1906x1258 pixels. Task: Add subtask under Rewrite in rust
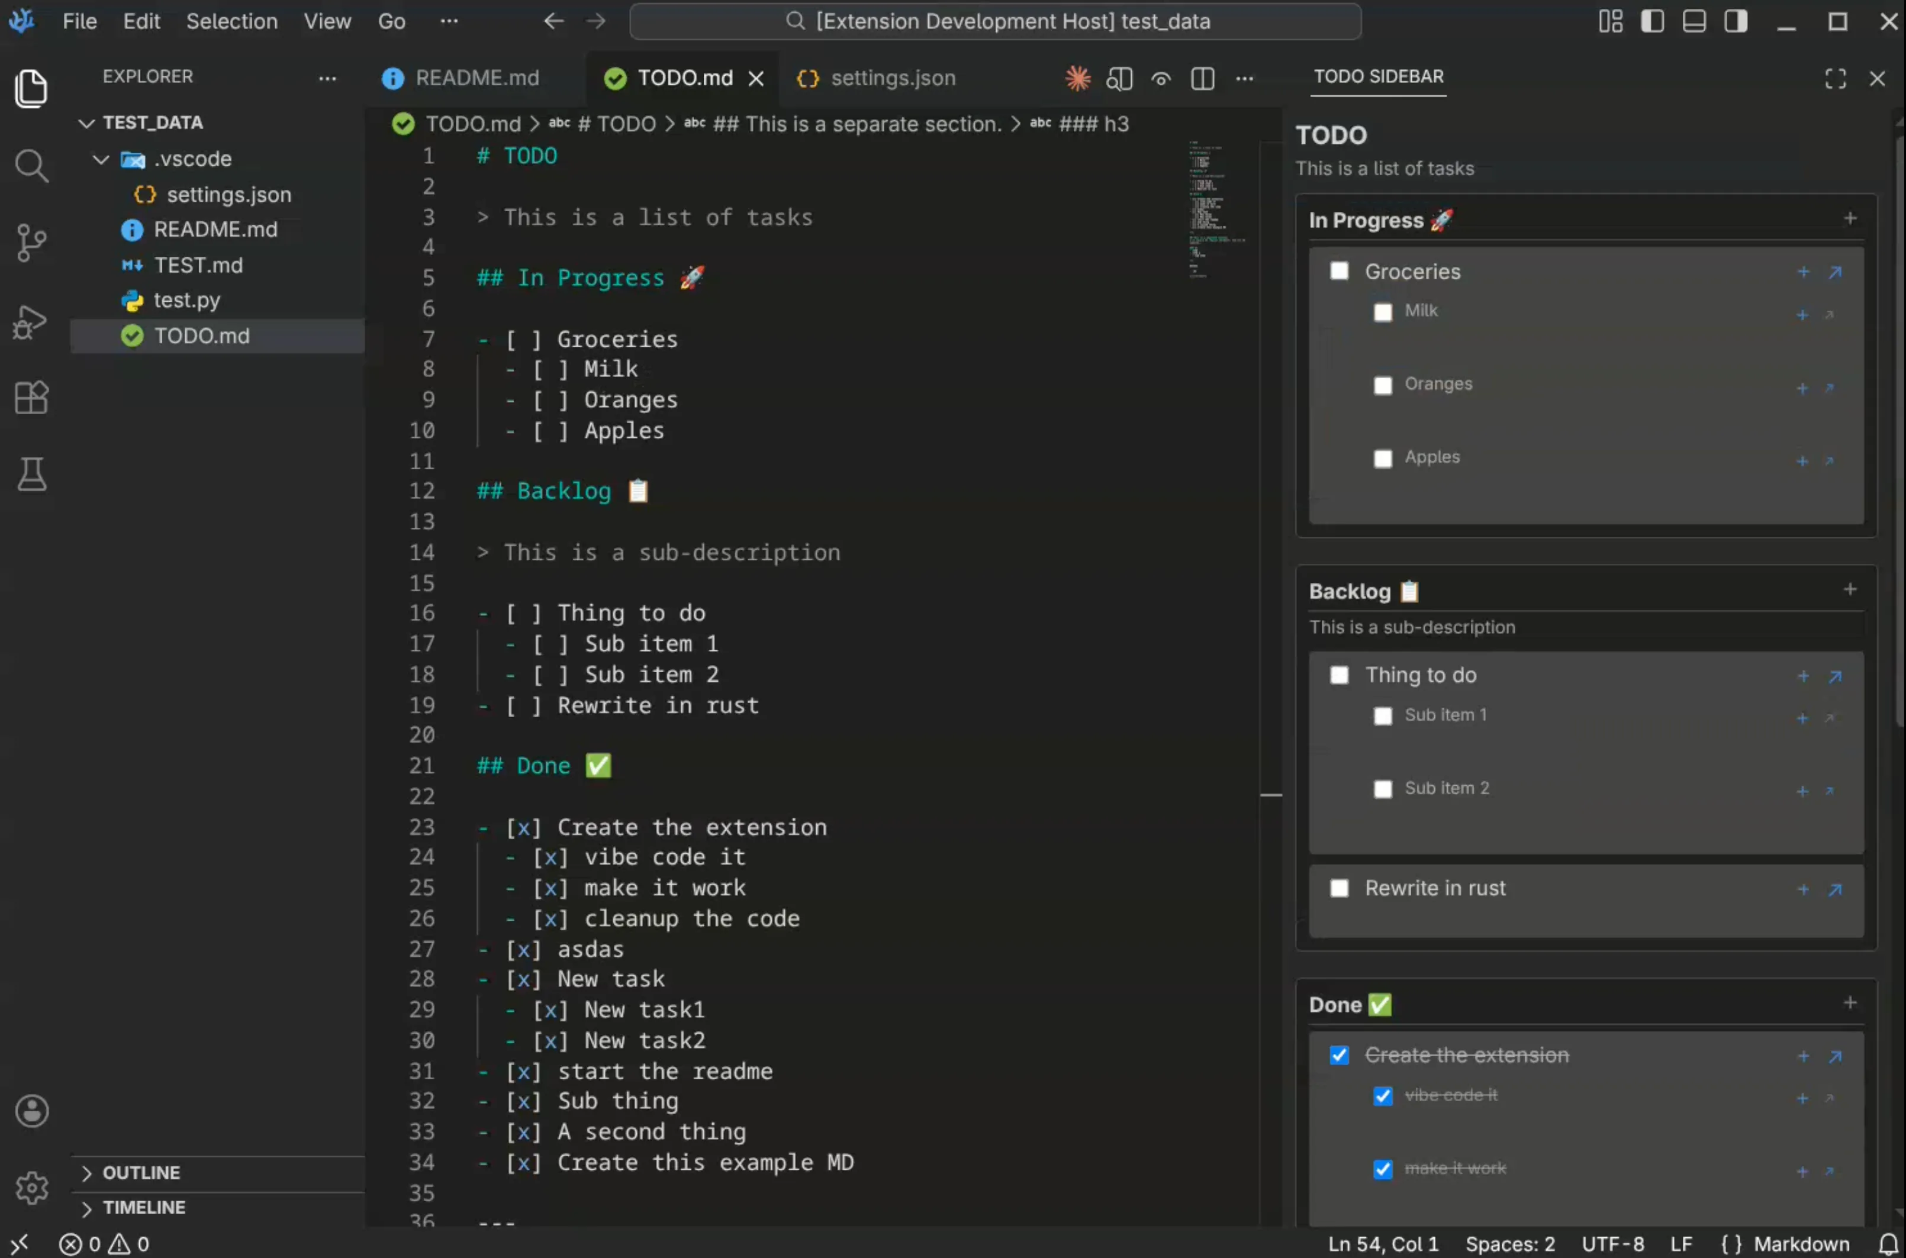pyautogui.click(x=1802, y=890)
